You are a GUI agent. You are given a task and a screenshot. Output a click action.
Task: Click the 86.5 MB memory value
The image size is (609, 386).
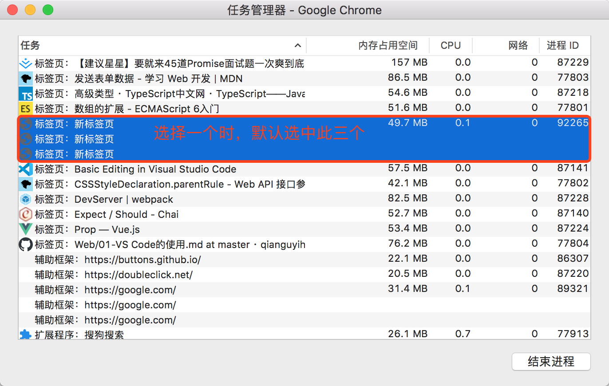pyautogui.click(x=407, y=78)
